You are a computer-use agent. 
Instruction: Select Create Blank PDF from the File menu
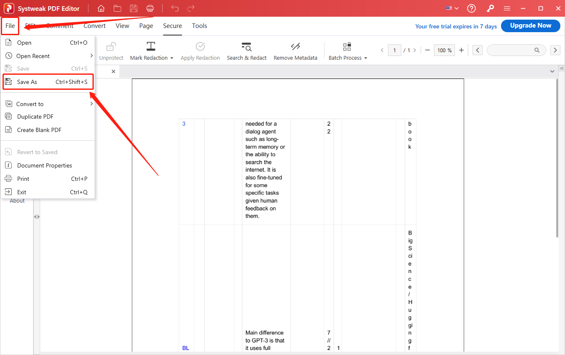(x=48, y=130)
